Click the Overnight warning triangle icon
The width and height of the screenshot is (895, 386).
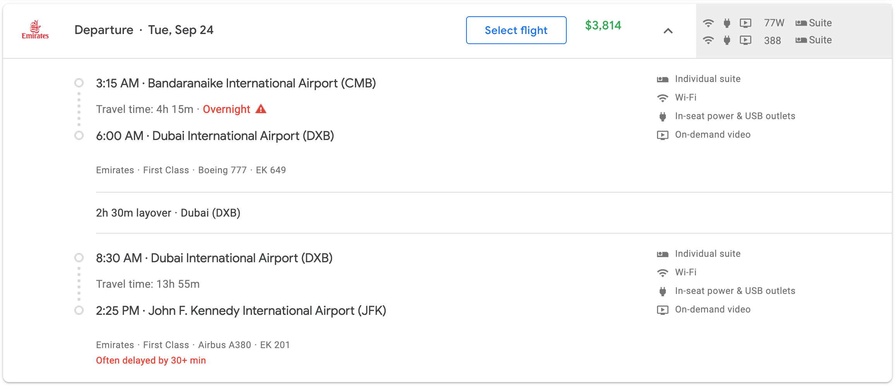(261, 109)
